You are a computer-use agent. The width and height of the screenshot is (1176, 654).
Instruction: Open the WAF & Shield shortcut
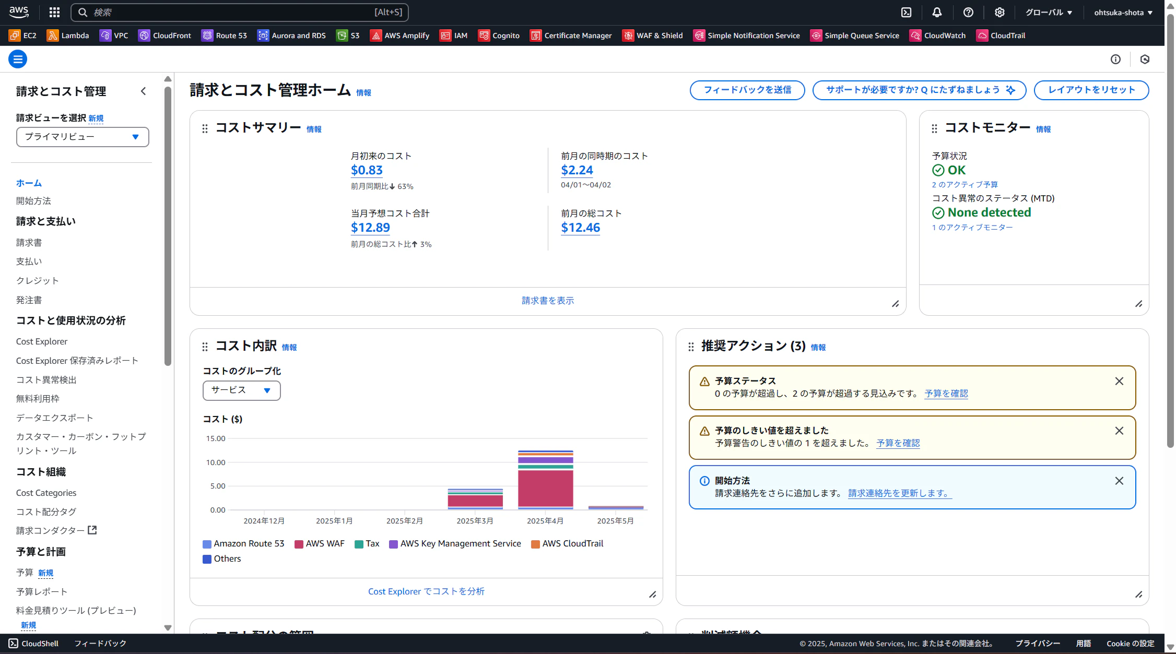(x=653, y=35)
